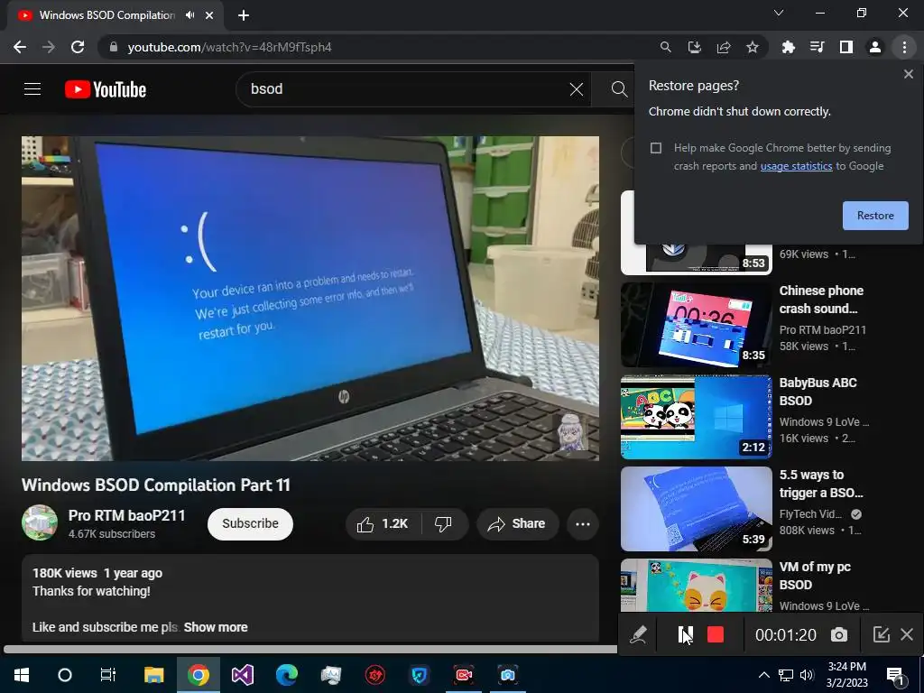Open the tab search chevron
The height and width of the screenshot is (693, 924).
779,13
